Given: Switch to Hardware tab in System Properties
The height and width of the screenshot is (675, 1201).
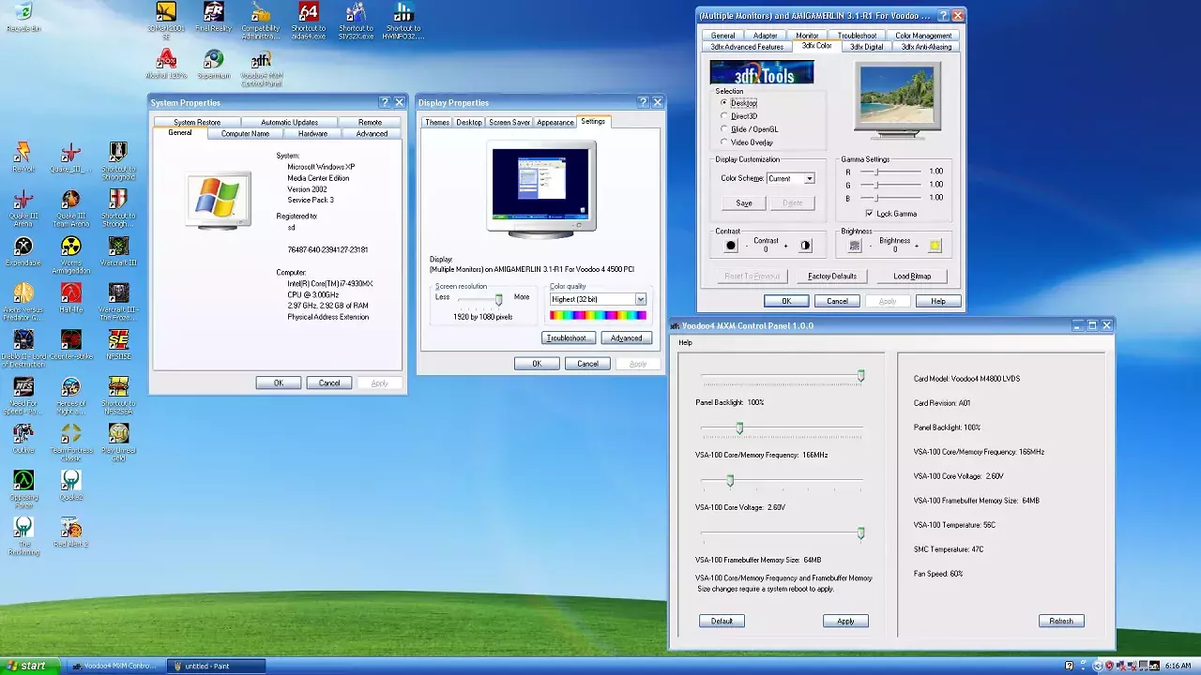Looking at the screenshot, I should 312,133.
